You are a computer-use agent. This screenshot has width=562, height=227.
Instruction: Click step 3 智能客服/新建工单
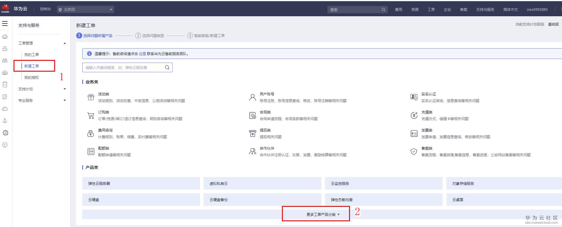tap(206, 36)
